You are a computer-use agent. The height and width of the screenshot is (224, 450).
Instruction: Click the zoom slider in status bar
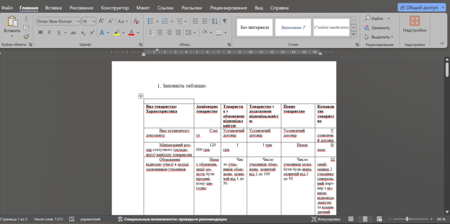407,219
